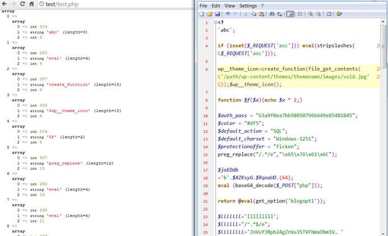This screenshot has height=236, width=388.
Task: Click the Open file folder icon
Action: coord(210,14)
